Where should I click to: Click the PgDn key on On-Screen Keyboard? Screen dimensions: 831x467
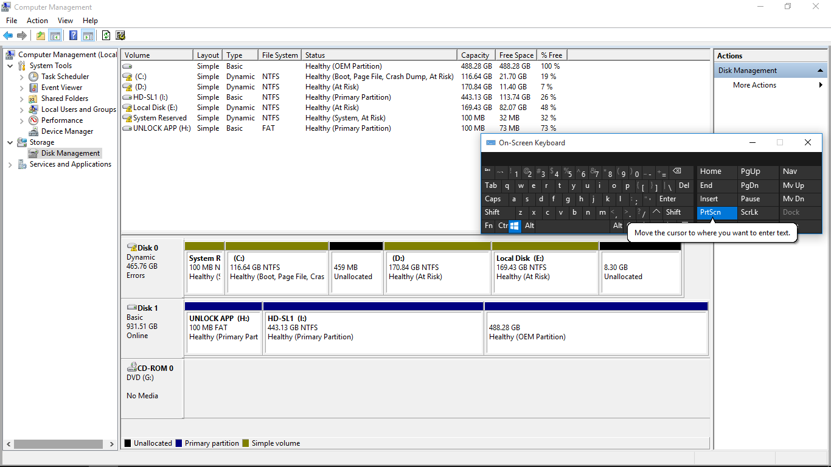[758, 185]
